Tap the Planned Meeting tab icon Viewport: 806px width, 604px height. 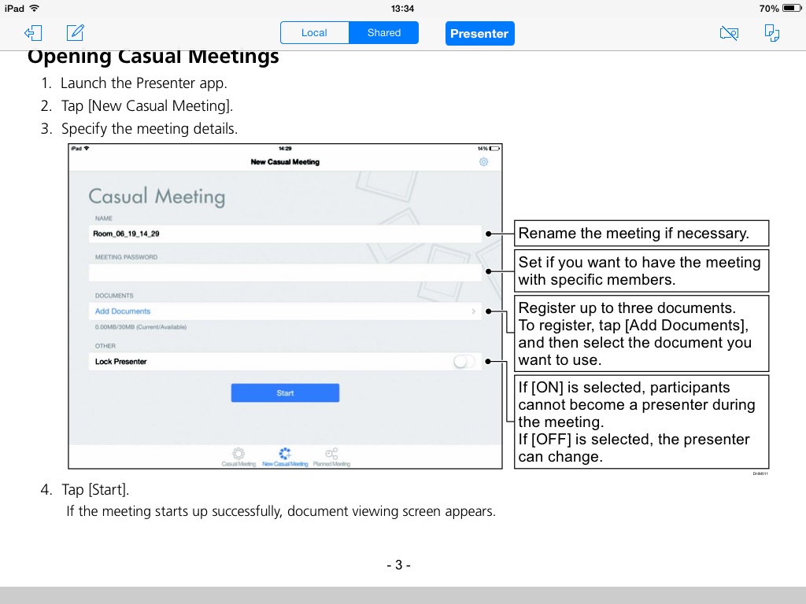[x=331, y=456]
